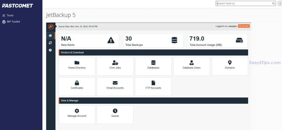
Task: Click the FastComet logo
Action: pos(17,6)
